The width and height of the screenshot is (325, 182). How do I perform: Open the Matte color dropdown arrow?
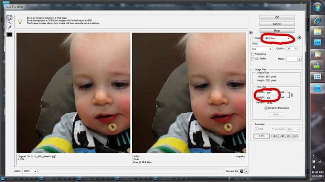pyautogui.click(x=300, y=59)
